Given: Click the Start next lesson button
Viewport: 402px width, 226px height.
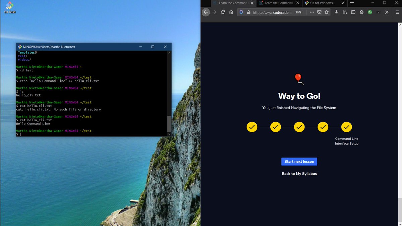Looking at the screenshot, I should click(299, 161).
